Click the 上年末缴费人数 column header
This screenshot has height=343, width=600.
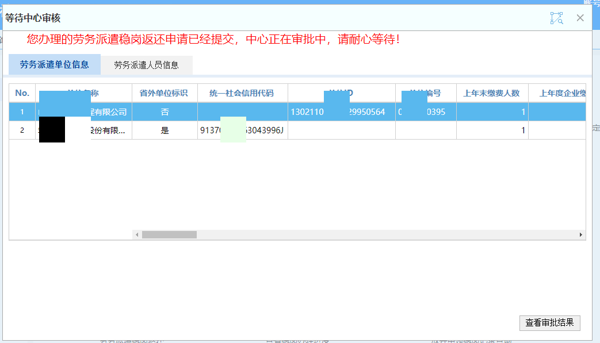492,93
